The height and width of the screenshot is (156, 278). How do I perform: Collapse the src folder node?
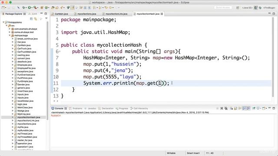point(7,26)
